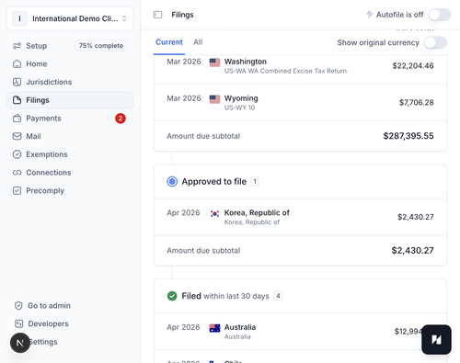Click the Developers code icon
The width and height of the screenshot is (460, 363).
click(18, 323)
